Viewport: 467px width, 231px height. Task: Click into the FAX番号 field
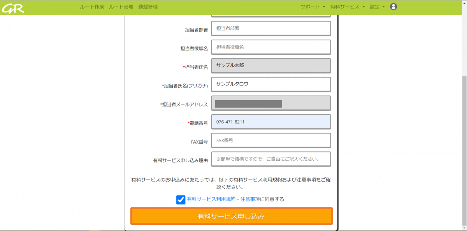click(271, 141)
